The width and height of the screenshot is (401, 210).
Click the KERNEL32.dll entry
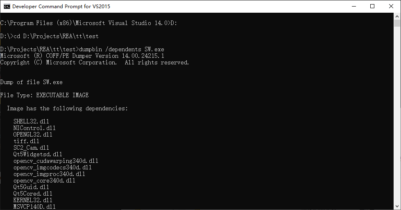click(x=33, y=200)
